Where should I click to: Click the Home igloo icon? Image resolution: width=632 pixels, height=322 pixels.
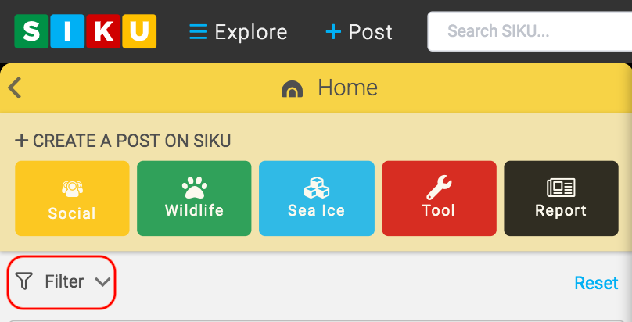coord(292,88)
